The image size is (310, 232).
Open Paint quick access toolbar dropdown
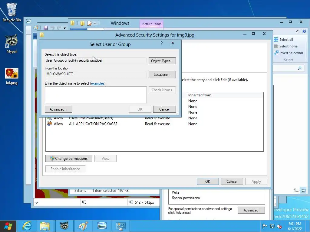click(65, 28)
